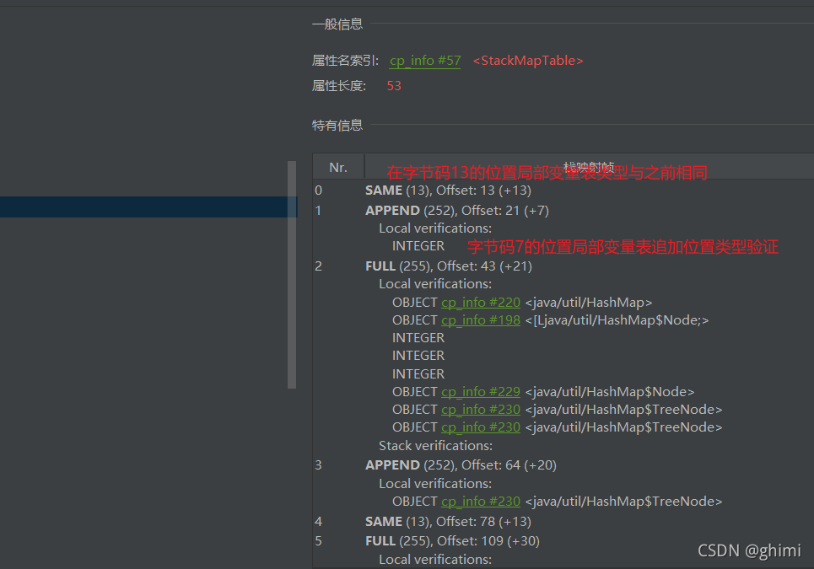Click cp_info #220 link for java/util/HashMap
The width and height of the screenshot is (814, 569).
coord(480,302)
